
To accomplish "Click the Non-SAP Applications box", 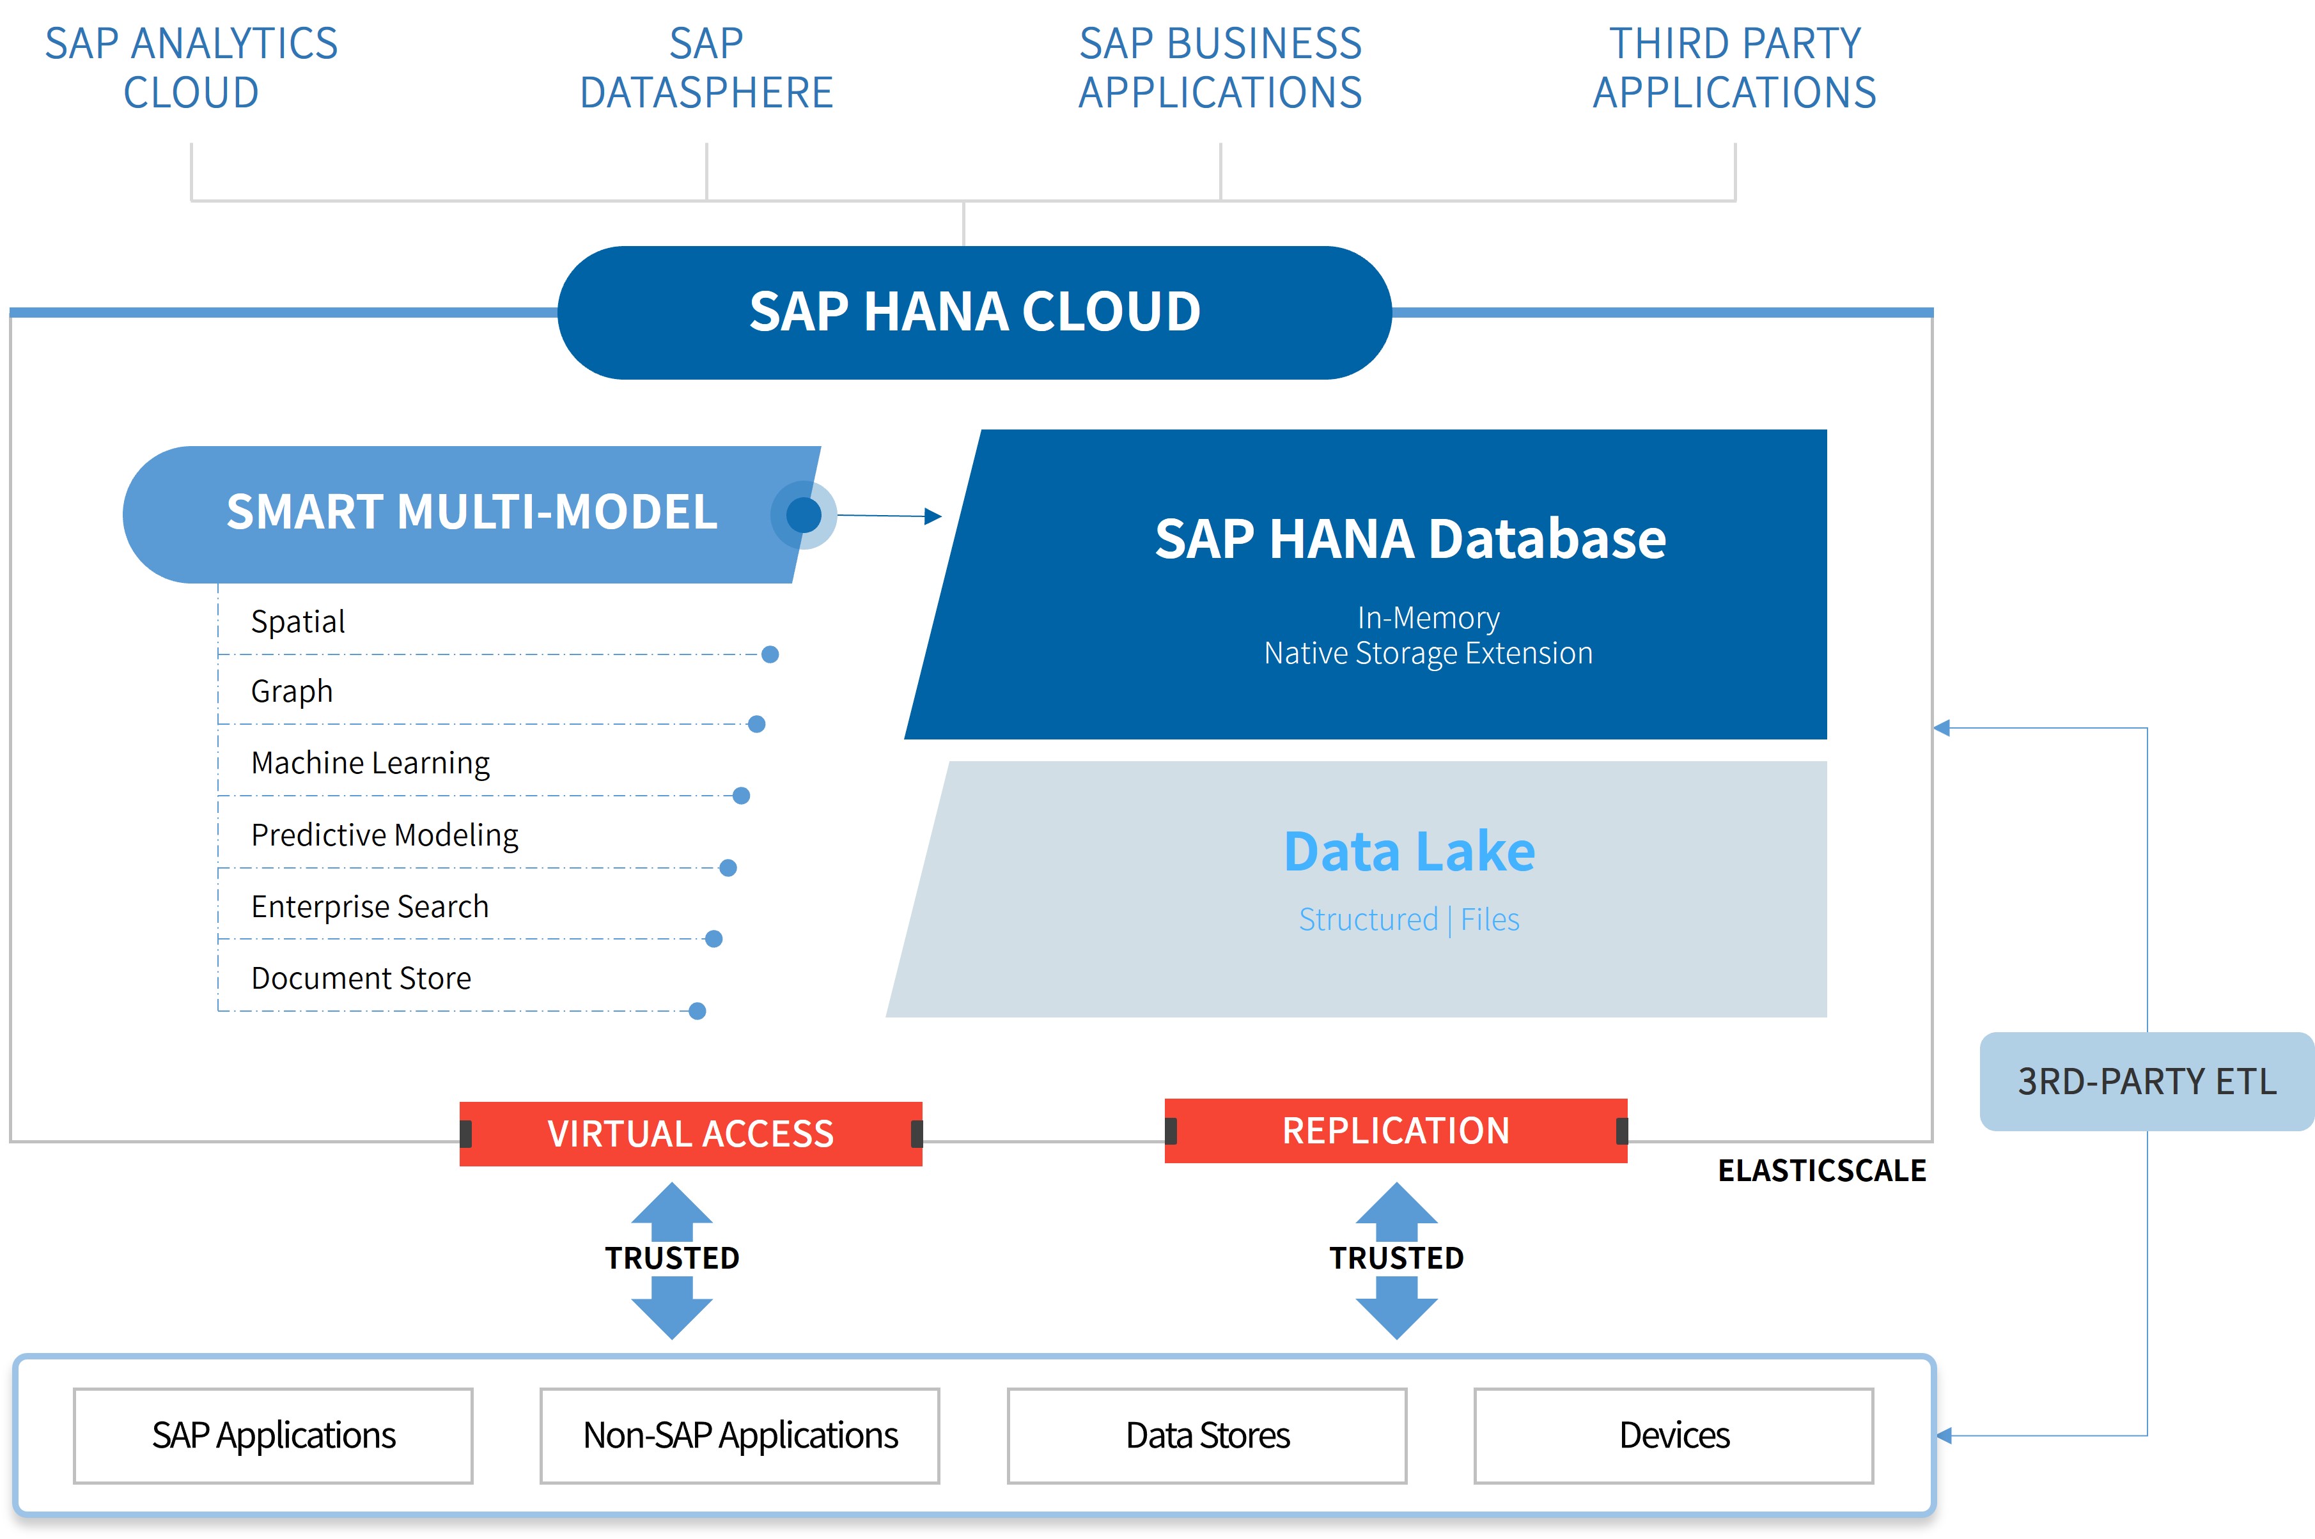I will pyautogui.click(x=740, y=1436).
